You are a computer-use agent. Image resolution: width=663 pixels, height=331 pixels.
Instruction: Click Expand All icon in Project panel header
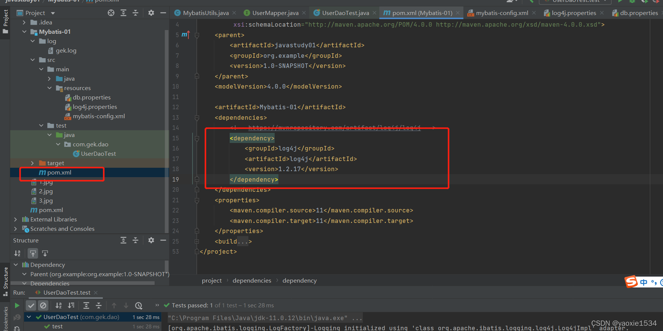click(123, 13)
